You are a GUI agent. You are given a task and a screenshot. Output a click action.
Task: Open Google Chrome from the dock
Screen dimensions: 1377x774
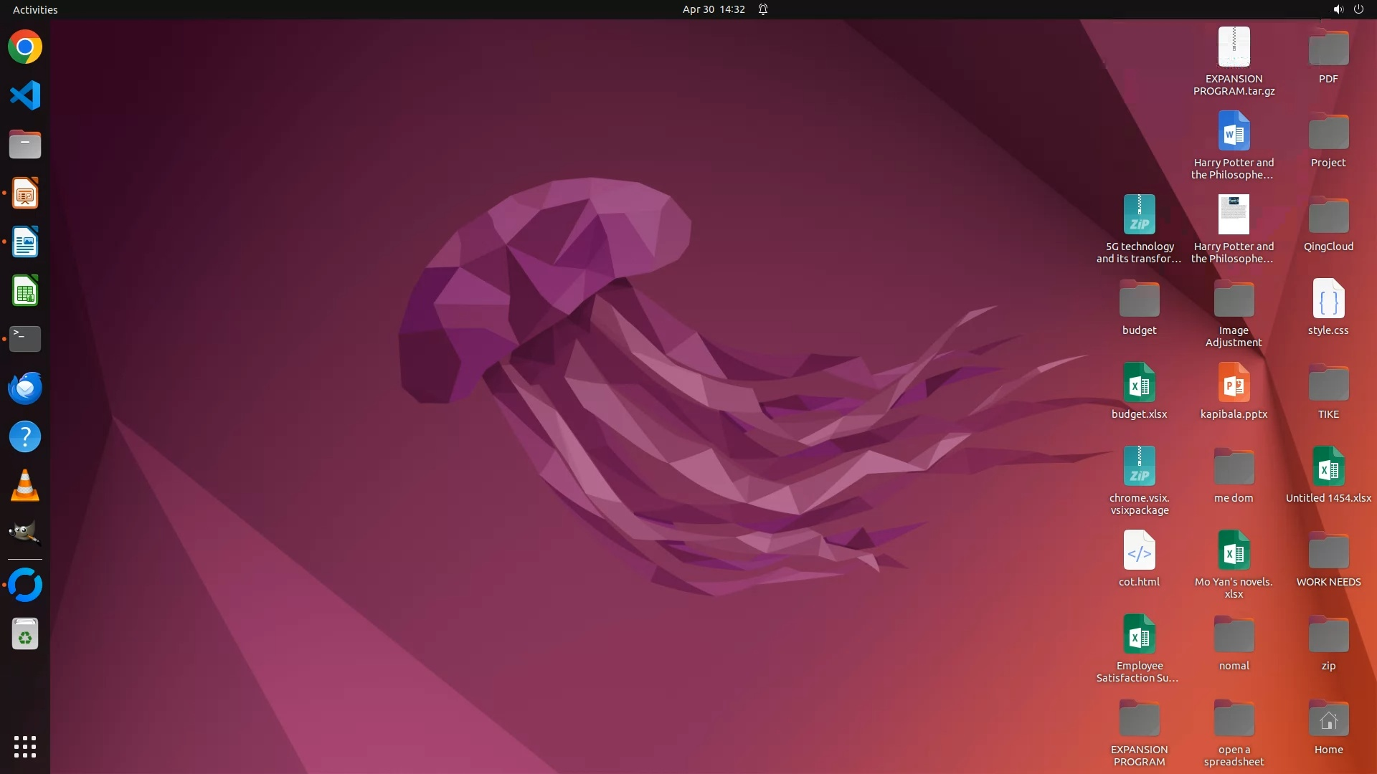[x=25, y=47]
